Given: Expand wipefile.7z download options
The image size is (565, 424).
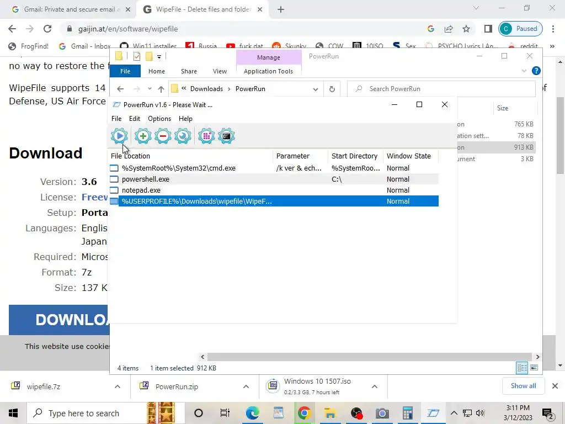Looking at the screenshot, I should click(118, 386).
